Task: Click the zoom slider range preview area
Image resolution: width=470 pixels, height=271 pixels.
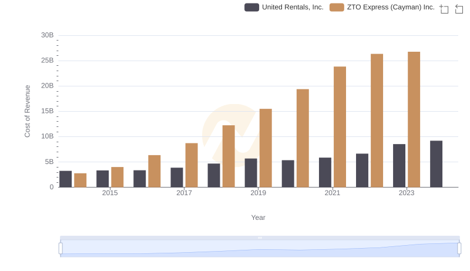Action: point(260,249)
